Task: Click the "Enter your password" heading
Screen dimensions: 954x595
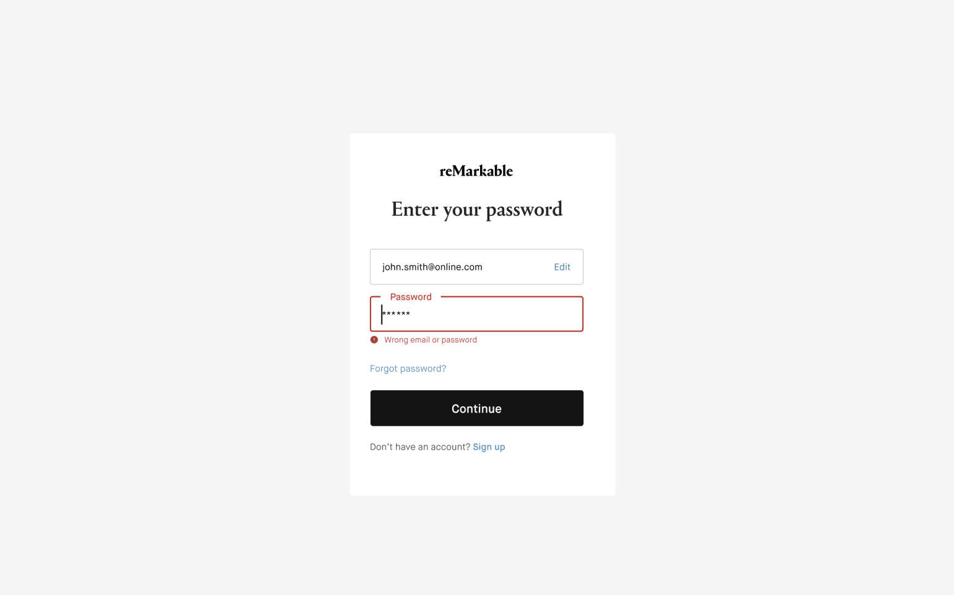Action: pyautogui.click(x=476, y=209)
